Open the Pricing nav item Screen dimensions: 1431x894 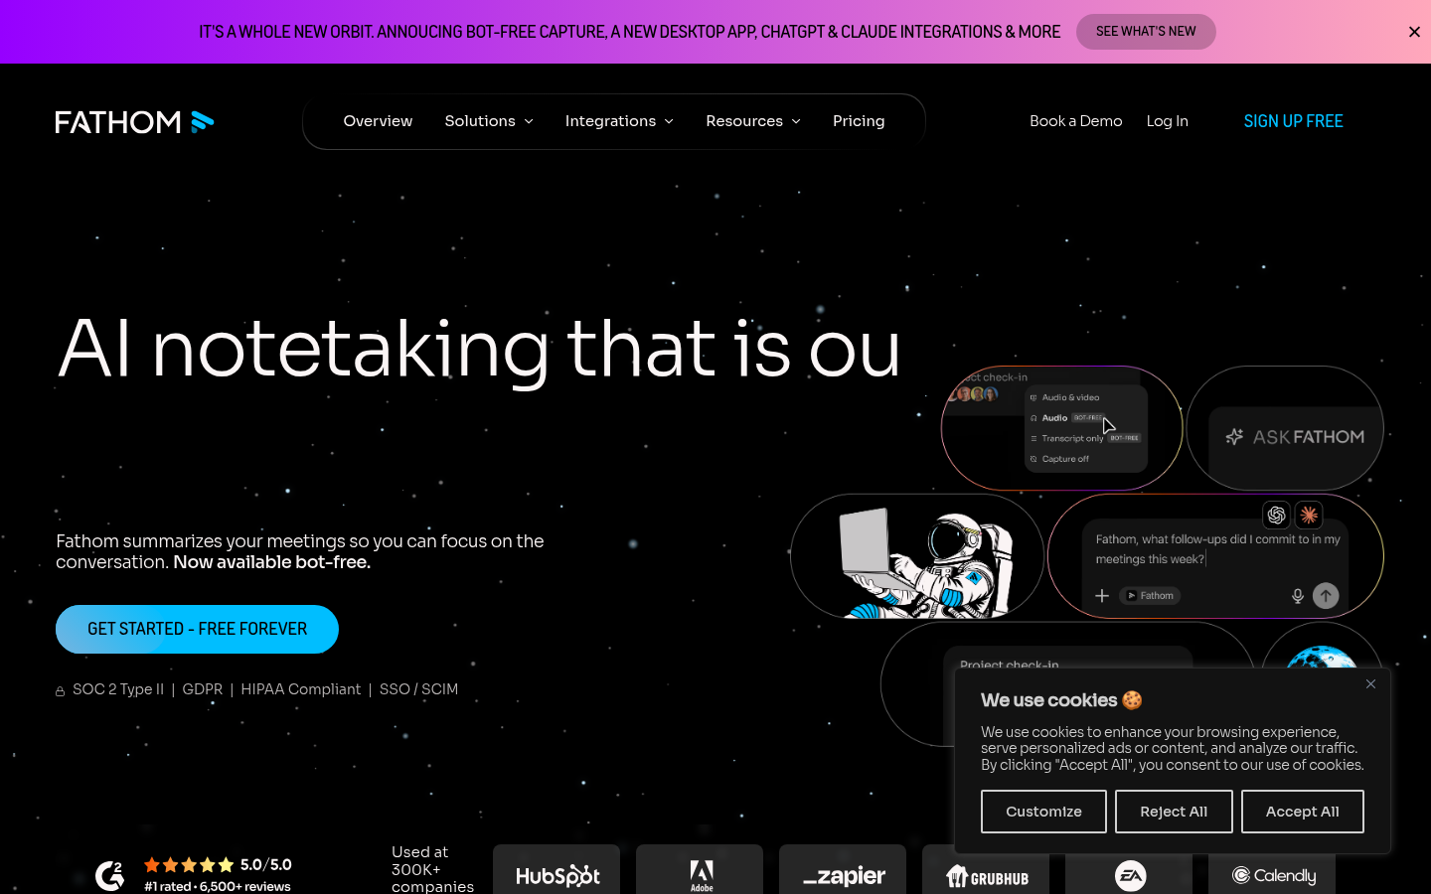(x=859, y=121)
